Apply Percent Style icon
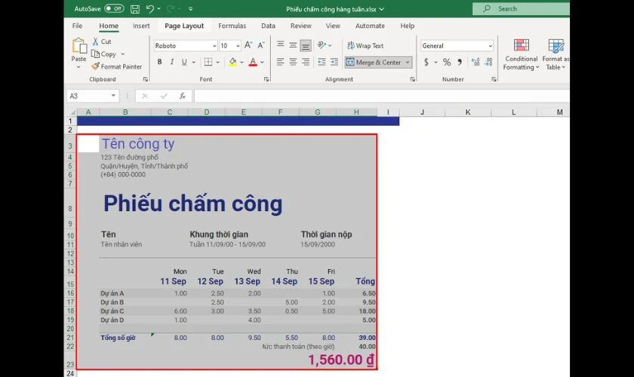This screenshot has width=634, height=377. coord(447,63)
